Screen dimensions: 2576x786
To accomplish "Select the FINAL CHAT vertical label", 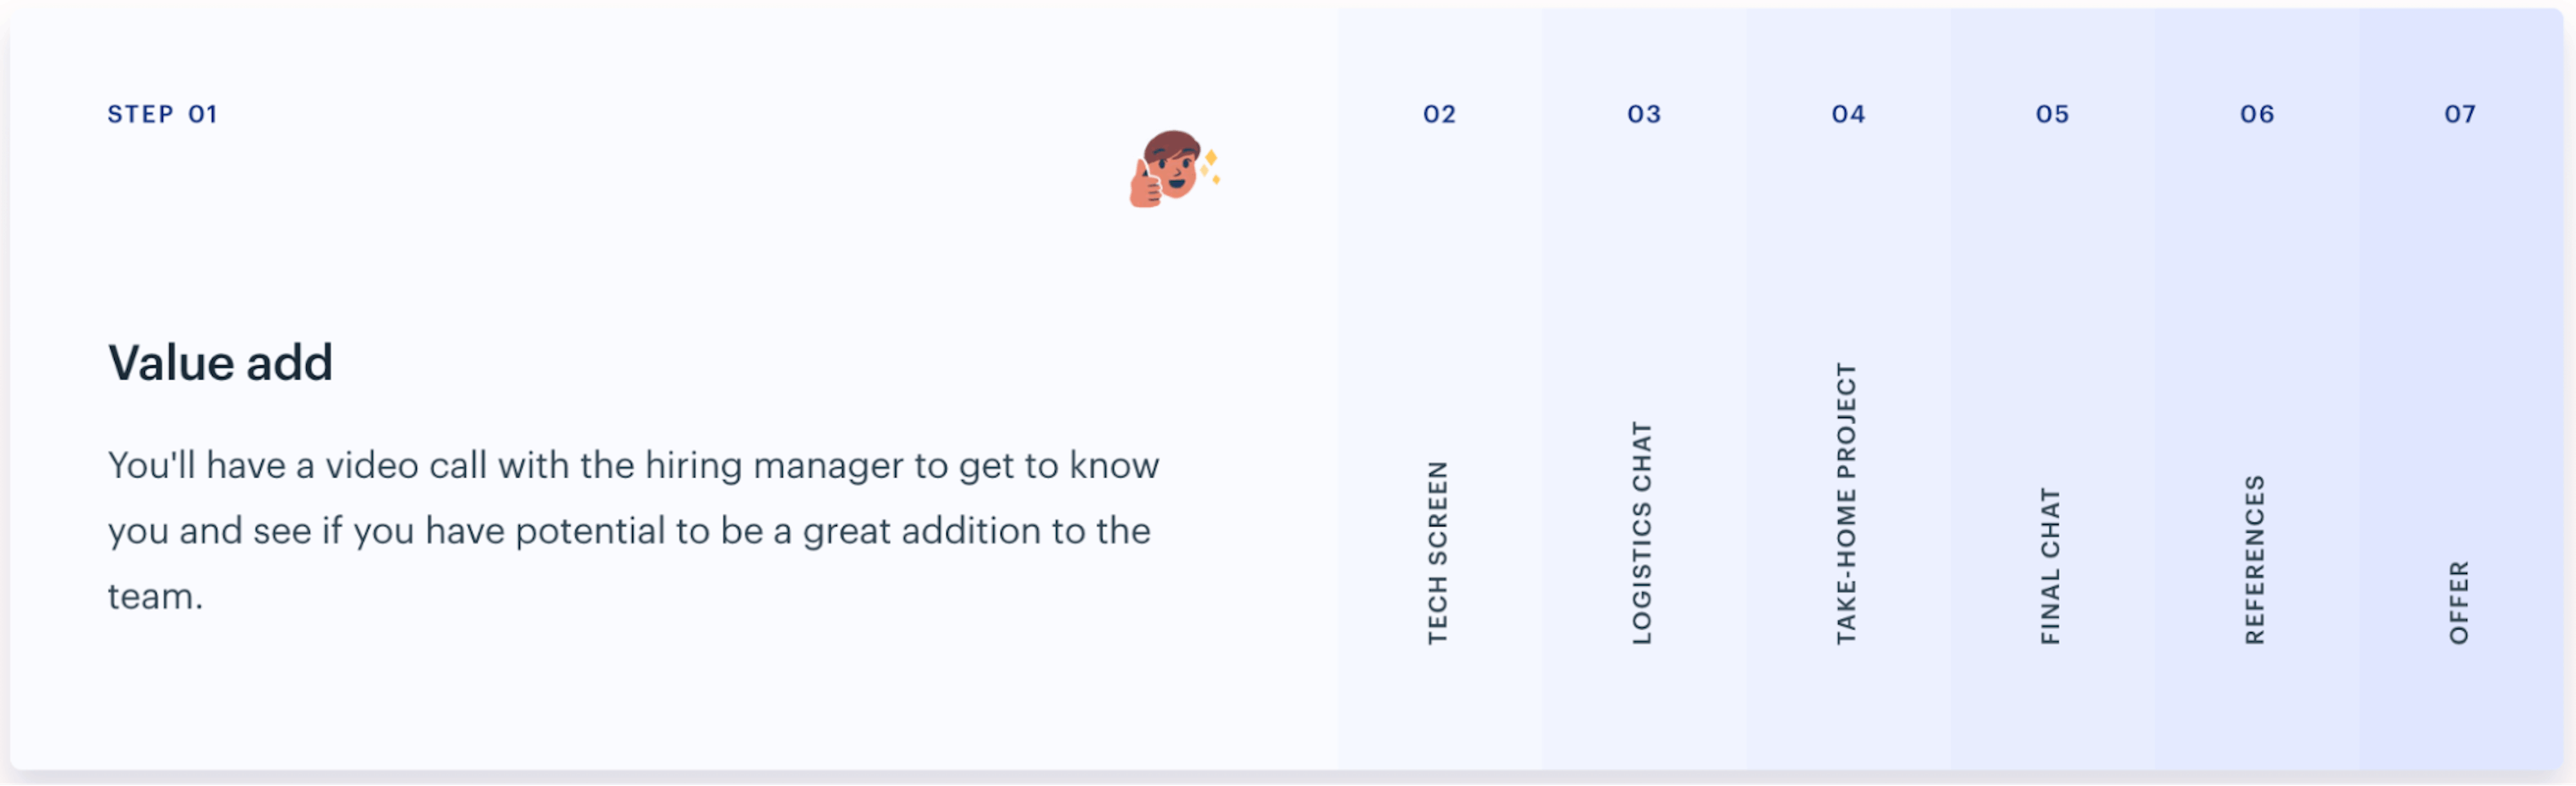I will [x=2050, y=567].
